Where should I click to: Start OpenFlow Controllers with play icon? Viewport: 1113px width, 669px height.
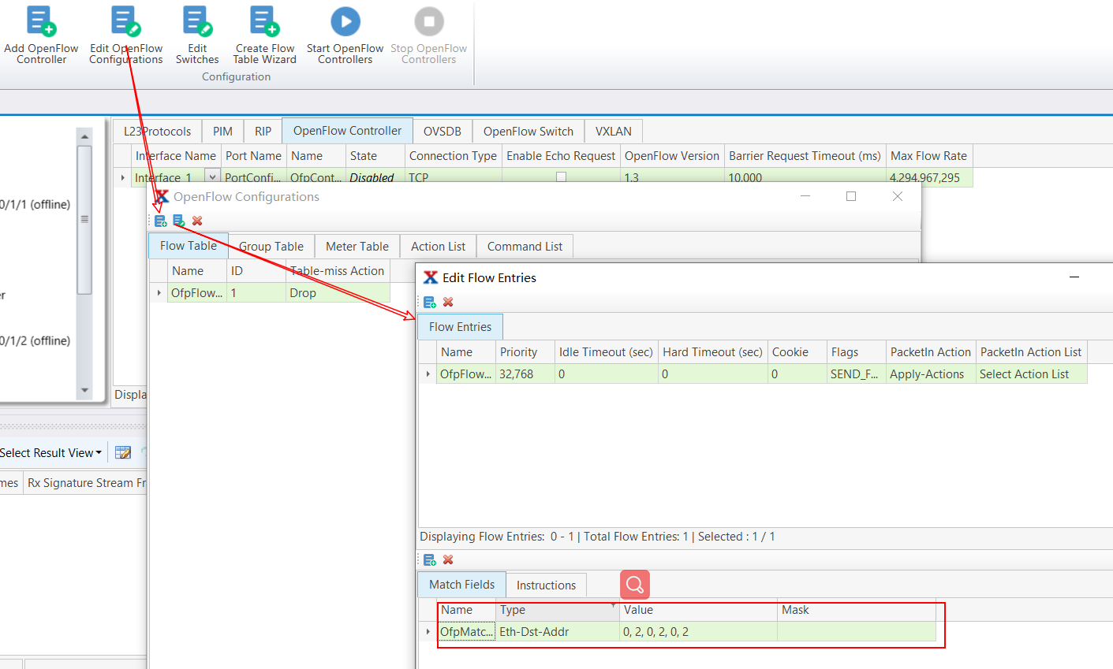(345, 21)
